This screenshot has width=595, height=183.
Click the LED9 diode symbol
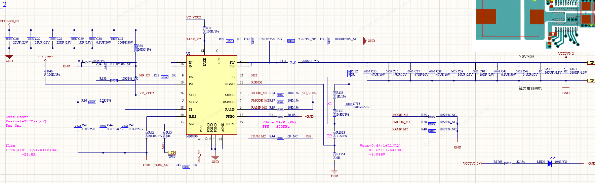click(550, 164)
